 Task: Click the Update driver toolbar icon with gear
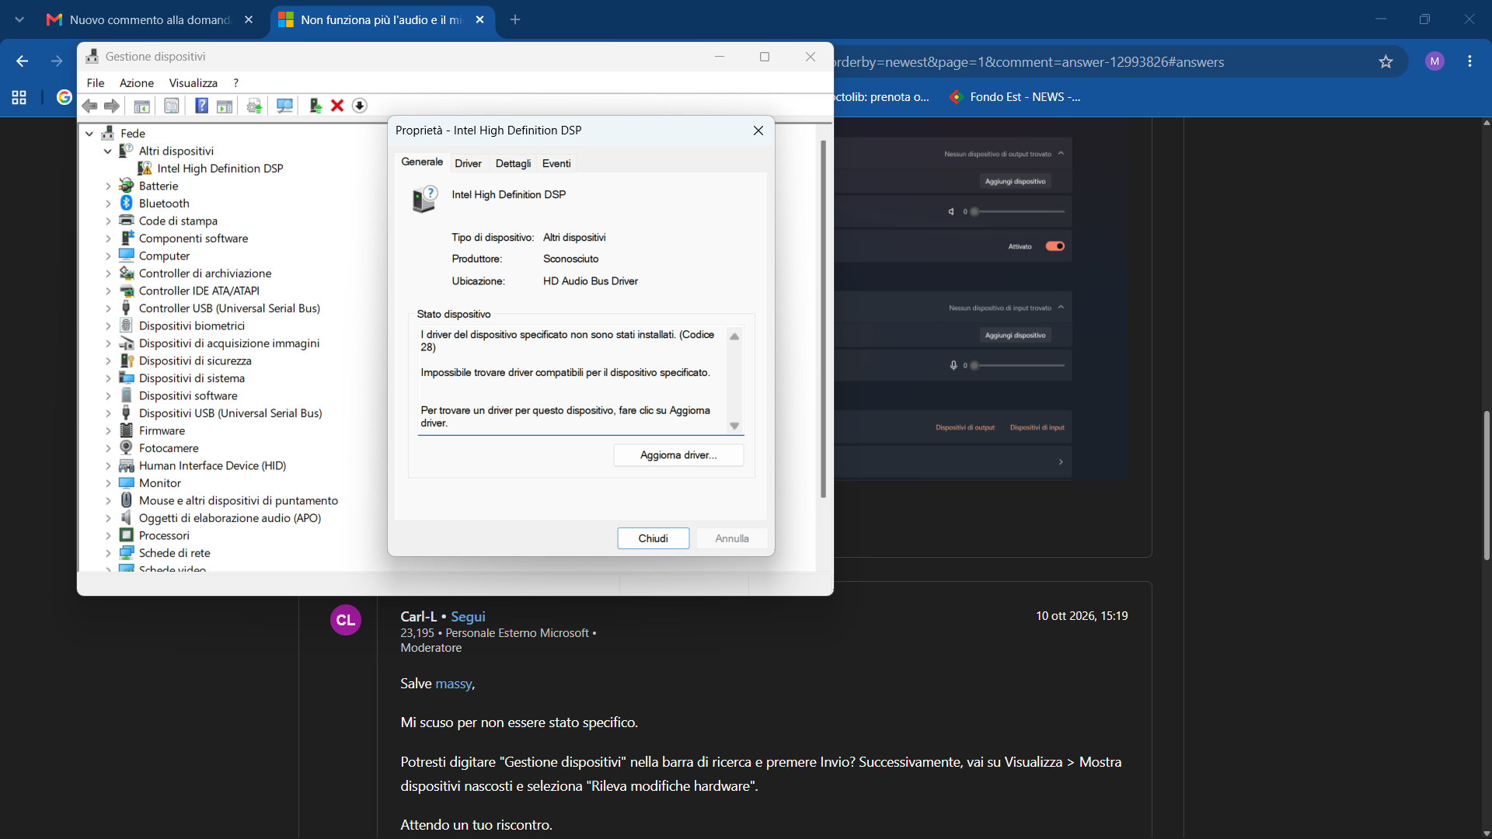253,106
